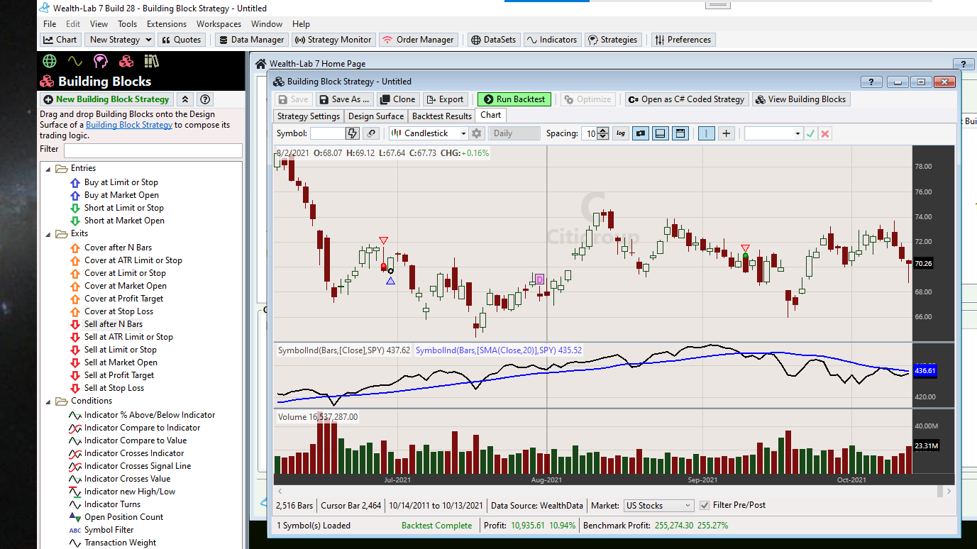
Task: Click the lightning bolt icon beside Symbol
Action: point(353,133)
